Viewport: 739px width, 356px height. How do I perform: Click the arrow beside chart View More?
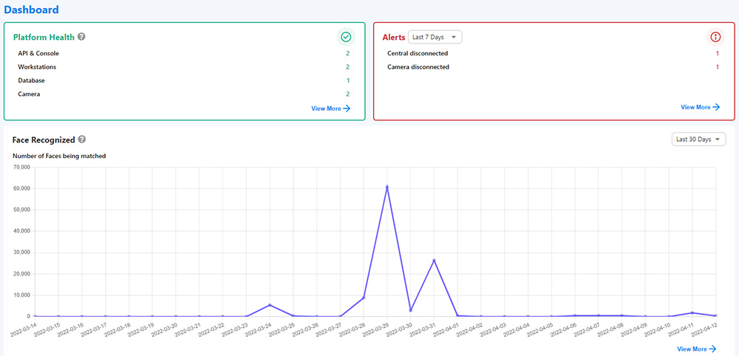[712, 349]
